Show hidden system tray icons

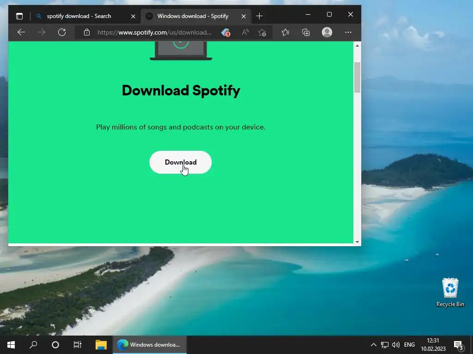(373, 345)
